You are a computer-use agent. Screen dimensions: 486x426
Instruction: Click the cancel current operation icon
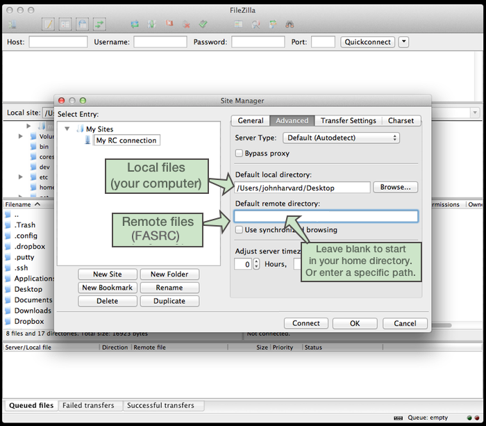[x=169, y=24]
